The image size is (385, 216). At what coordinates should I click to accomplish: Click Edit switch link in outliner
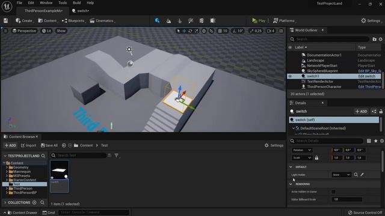click(x=366, y=76)
